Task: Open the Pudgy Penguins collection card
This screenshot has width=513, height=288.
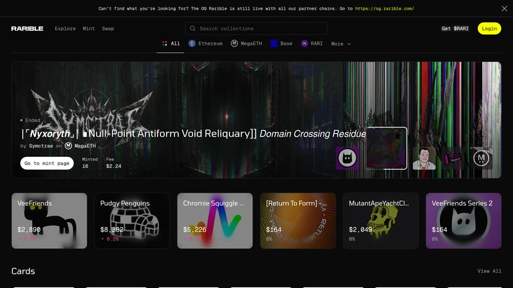Action: pos(132,221)
